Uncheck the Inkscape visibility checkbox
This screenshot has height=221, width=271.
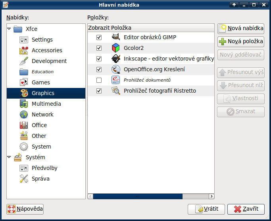99,59
